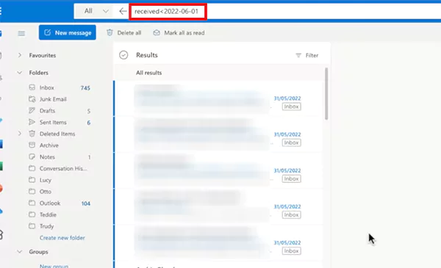Click Inbox tag on fourth email result
The height and width of the screenshot is (268, 441).
(291, 215)
